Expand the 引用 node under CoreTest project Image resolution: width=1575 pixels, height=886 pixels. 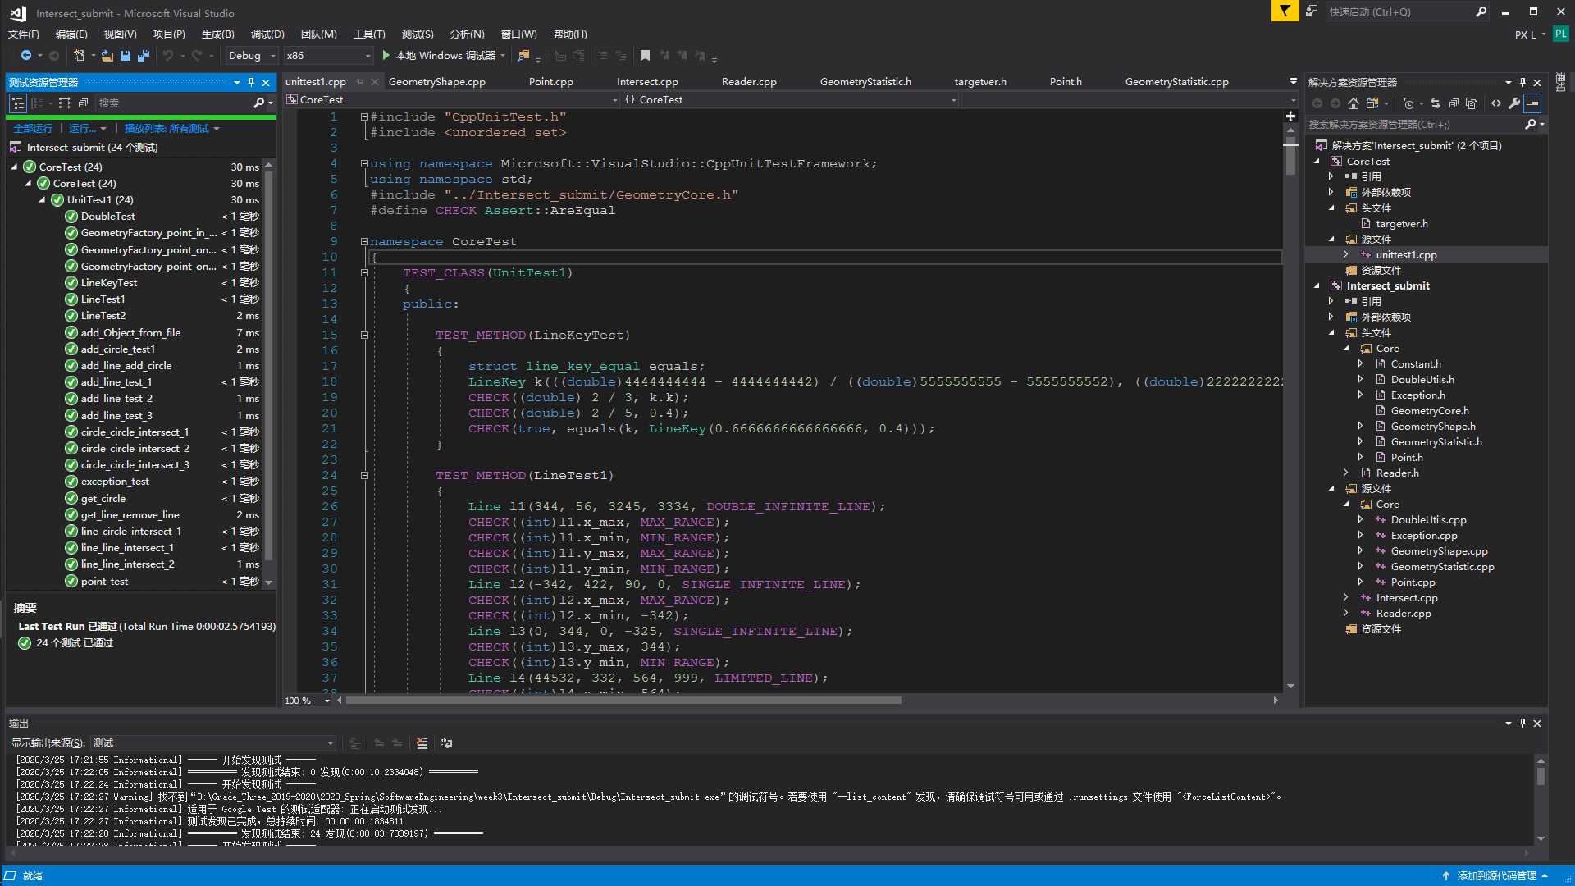click(1331, 176)
